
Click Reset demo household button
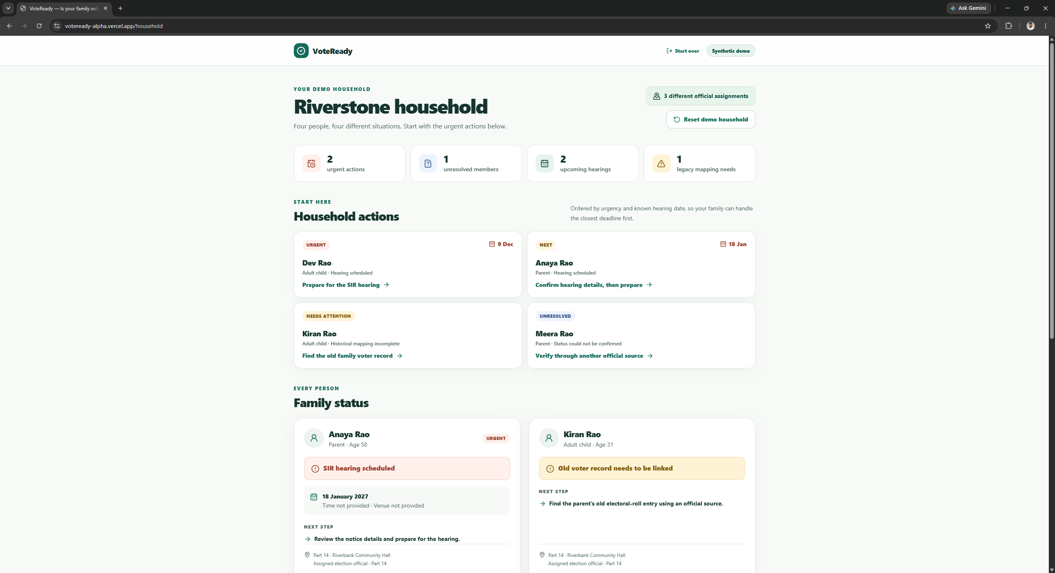[x=710, y=119]
